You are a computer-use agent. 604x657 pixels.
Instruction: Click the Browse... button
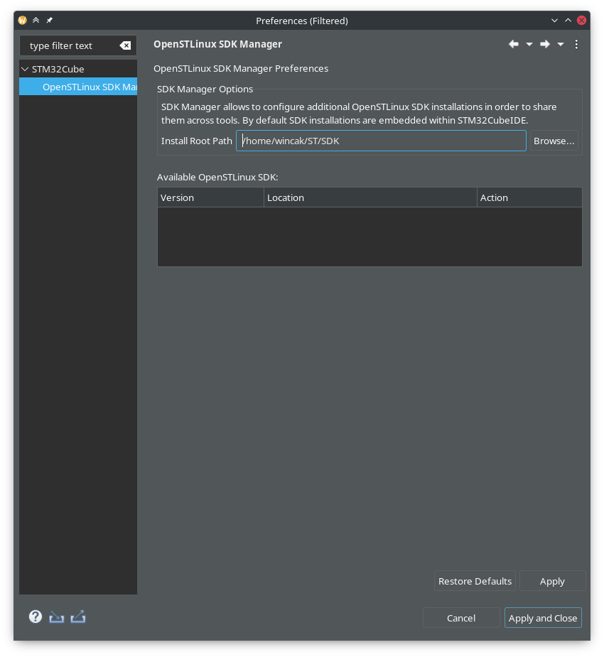pyautogui.click(x=554, y=141)
